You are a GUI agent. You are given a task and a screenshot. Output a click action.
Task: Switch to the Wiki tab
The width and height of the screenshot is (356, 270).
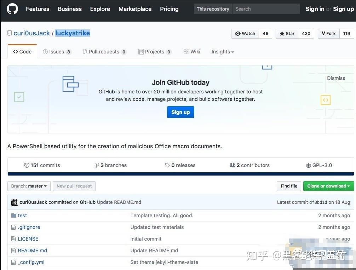coord(192,52)
